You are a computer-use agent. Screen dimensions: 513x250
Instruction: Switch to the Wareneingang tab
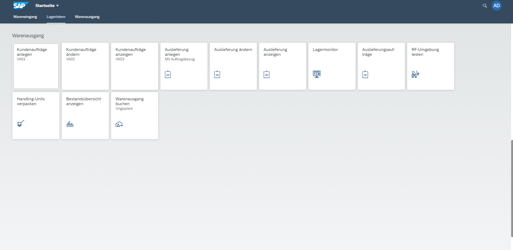click(25, 17)
